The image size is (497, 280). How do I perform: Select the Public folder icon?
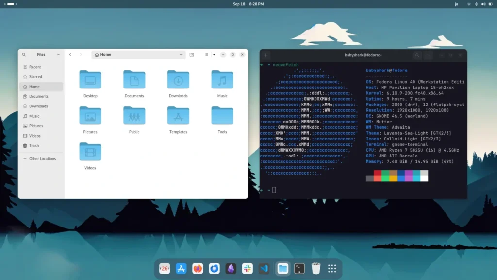(134, 116)
